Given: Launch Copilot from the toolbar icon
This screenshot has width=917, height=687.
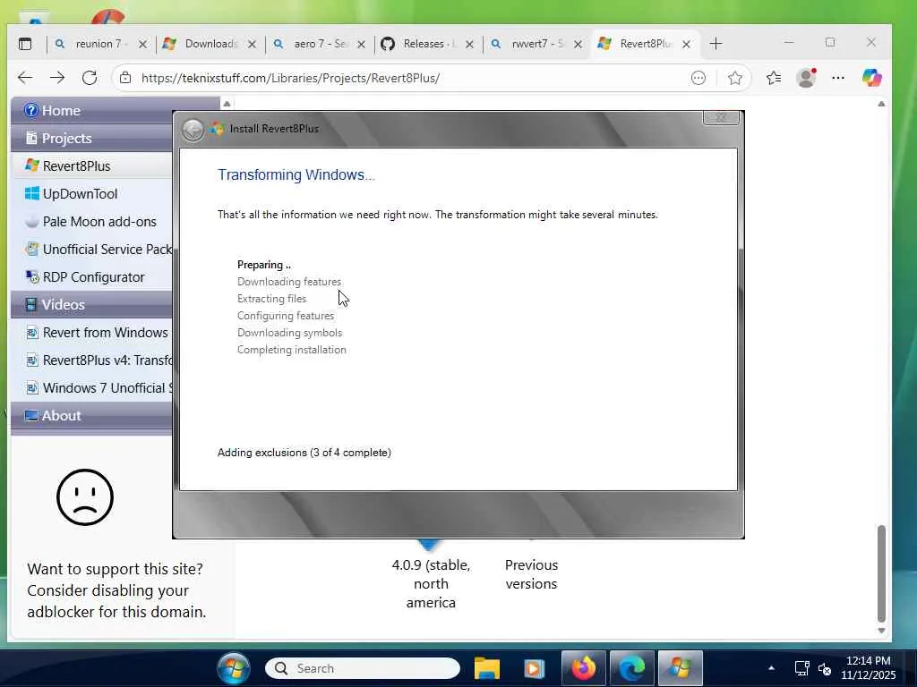Looking at the screenshot, I should 871,78.
